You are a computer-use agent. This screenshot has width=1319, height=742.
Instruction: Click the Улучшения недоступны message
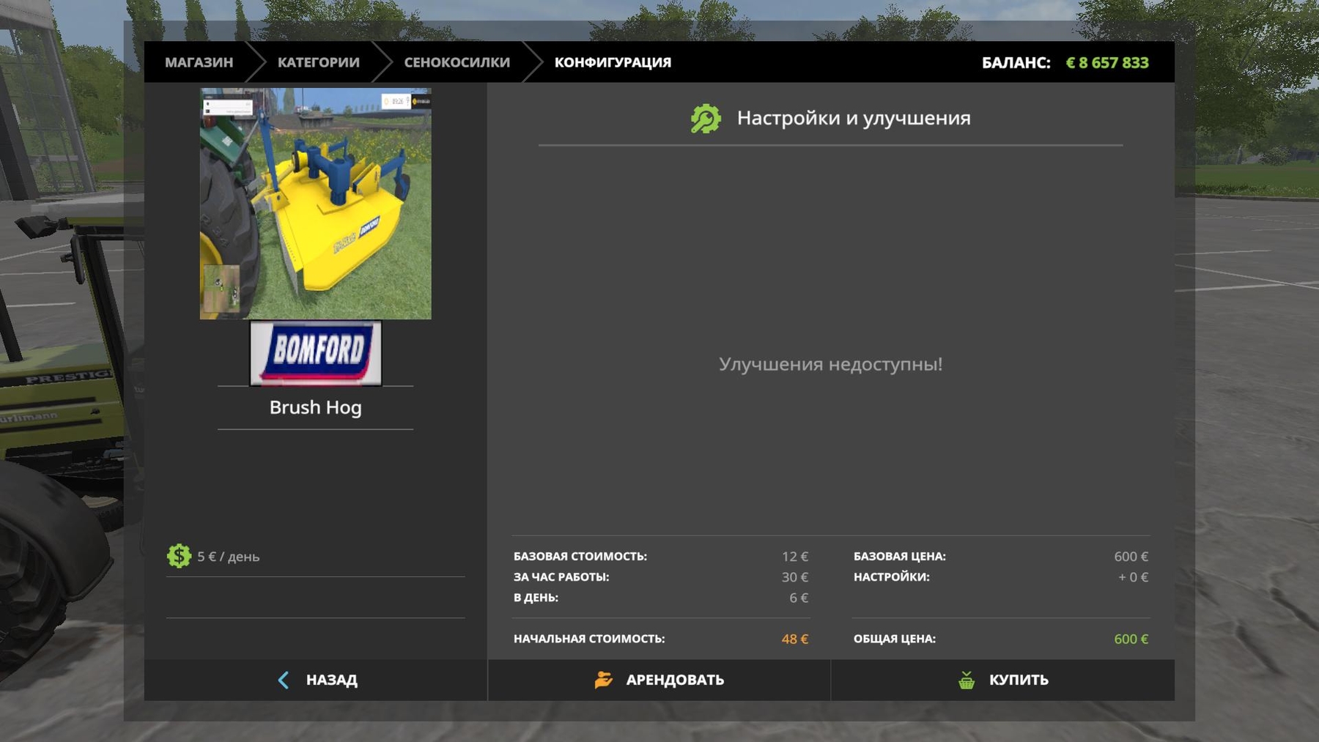pyautogui.click(x=830, y=364)
